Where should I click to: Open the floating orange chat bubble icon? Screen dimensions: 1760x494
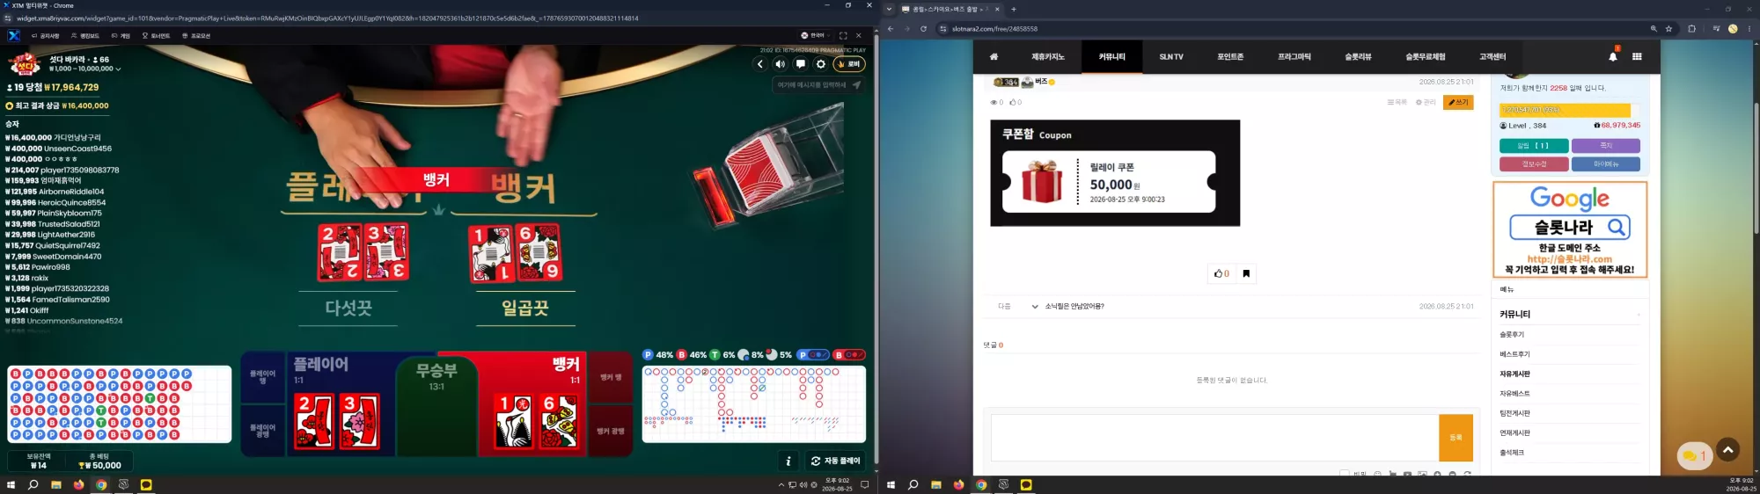point(1694,455)
